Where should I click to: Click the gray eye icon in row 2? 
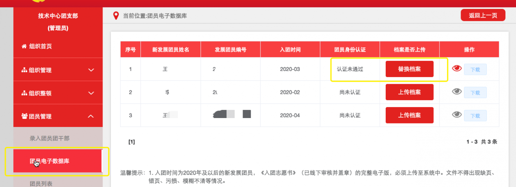coord(457,92)
